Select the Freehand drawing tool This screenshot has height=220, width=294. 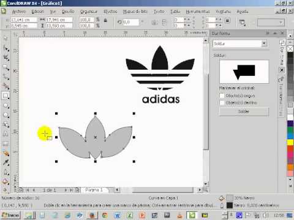pyautogui.click(x=6, y=77)
